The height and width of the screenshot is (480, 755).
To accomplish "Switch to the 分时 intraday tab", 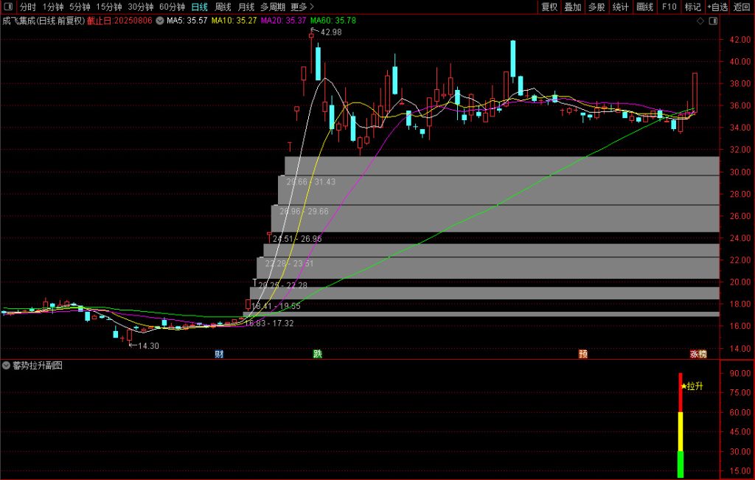I will (x=28, y=7).
